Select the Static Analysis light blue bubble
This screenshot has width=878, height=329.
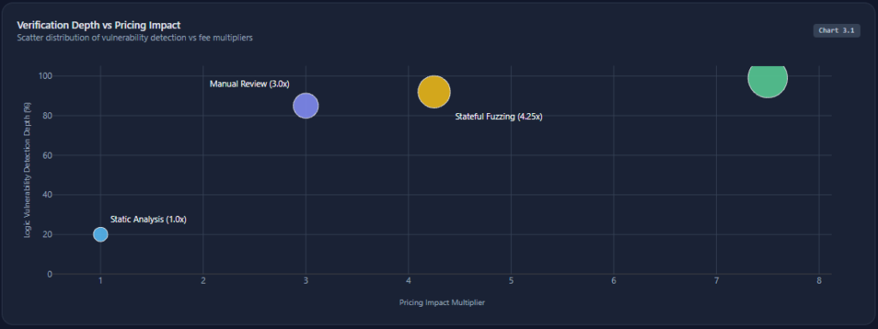100,235
